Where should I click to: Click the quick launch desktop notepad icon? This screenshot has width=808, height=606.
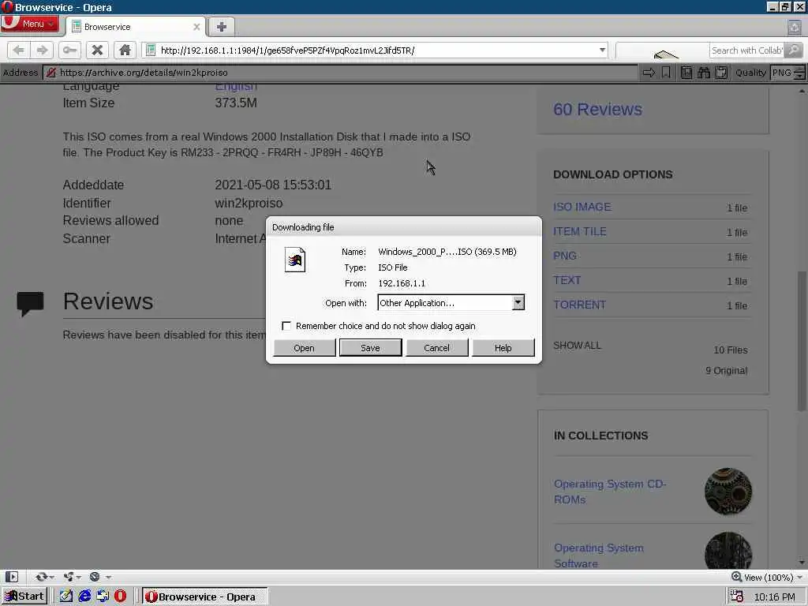[x=66, y=597]
